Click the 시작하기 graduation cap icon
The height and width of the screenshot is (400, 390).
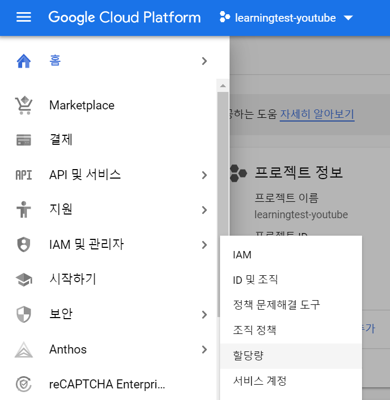click(x=24, y=280)
